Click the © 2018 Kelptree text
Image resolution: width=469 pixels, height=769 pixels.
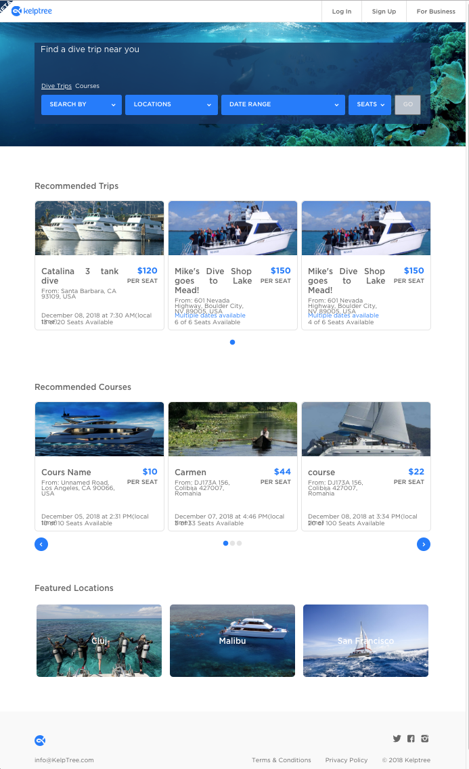click(x=406, y=760)
